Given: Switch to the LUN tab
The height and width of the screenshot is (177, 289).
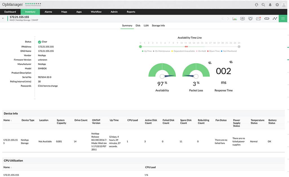Looking at the screenshot, I should click(146, 26).
